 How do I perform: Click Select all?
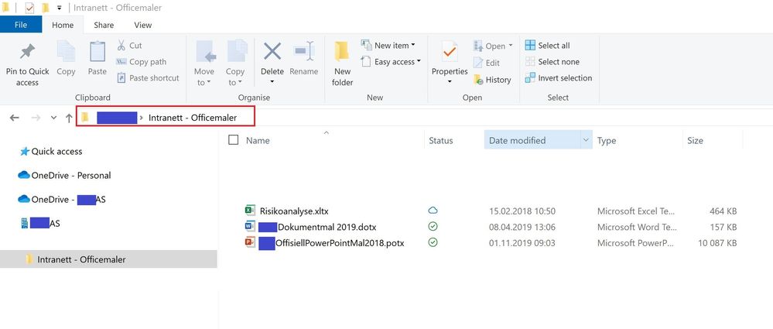pyautogui.click(x=547, y=46)
